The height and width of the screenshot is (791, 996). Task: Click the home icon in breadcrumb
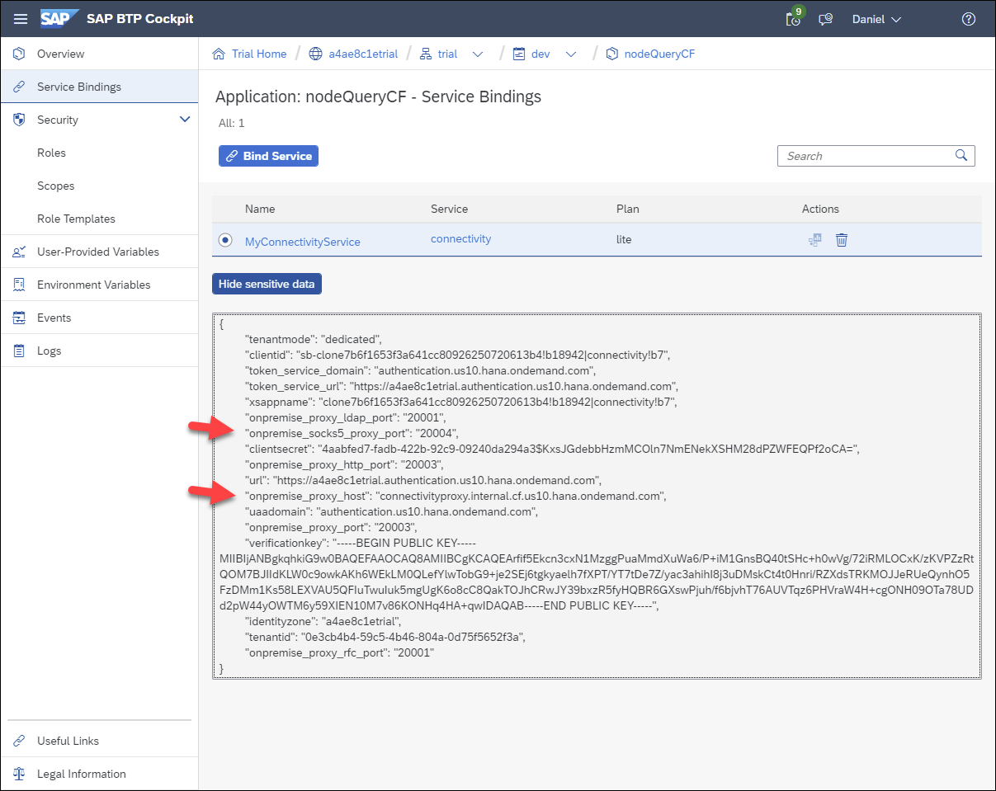[219, 54]
